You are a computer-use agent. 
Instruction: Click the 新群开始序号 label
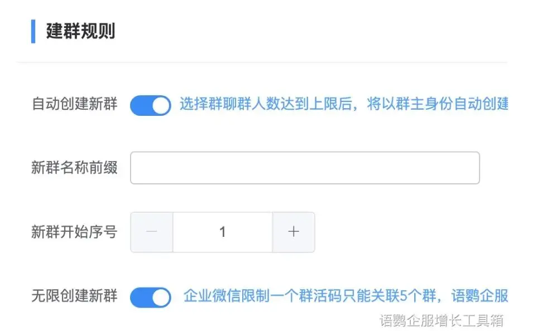point(74,232)
